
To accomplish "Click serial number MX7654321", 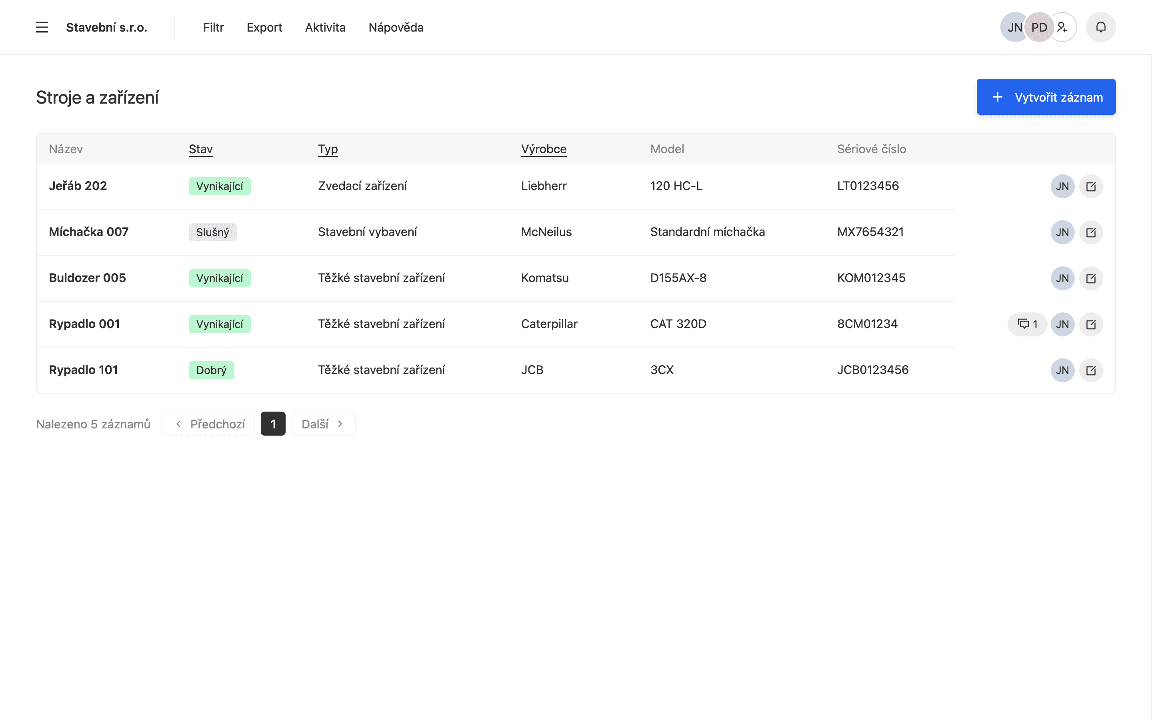I will pyautogui.click(x=870, y=232).
